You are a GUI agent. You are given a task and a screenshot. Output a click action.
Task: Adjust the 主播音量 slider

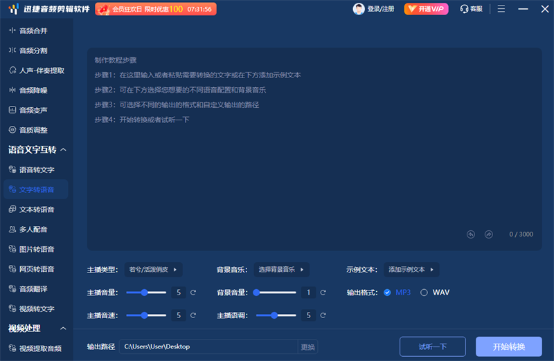point(146,293)
